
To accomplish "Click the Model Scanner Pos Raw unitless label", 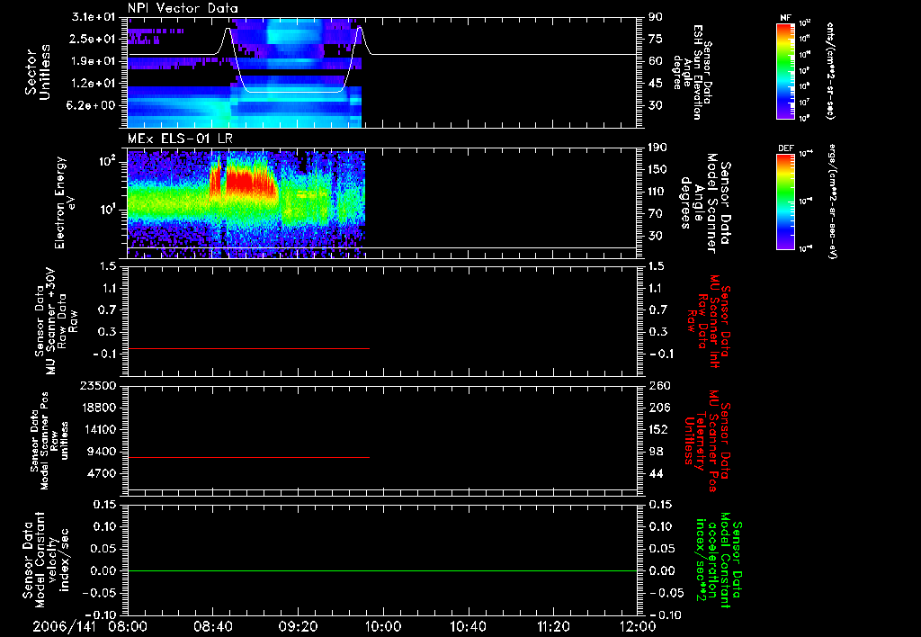I will tap(49, 441).
